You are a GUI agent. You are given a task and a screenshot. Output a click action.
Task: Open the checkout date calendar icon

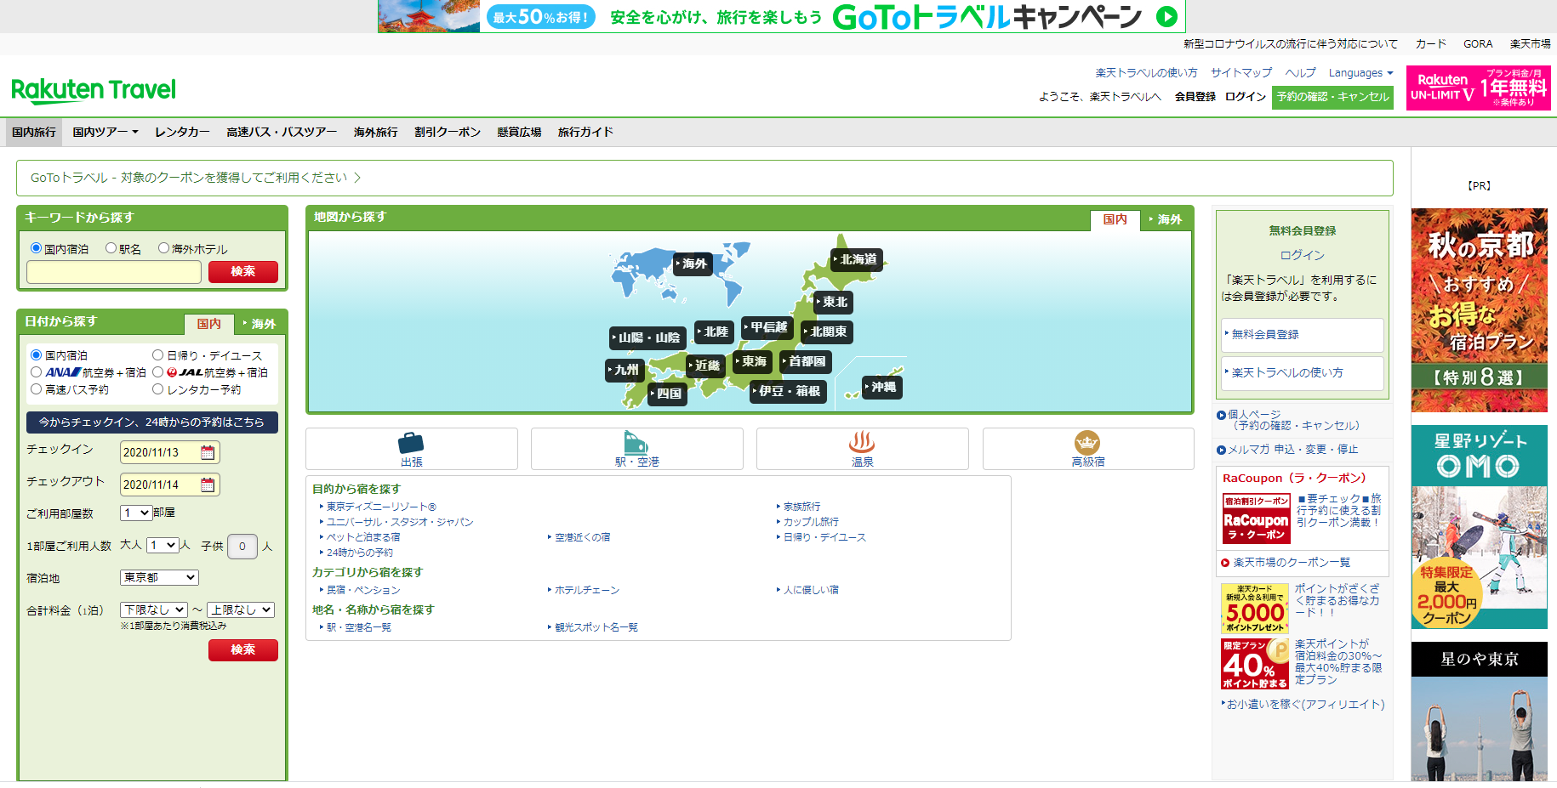(208, 485)
